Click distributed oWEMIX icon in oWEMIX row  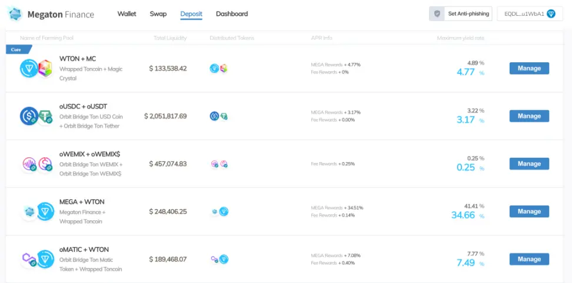point(215,164)
